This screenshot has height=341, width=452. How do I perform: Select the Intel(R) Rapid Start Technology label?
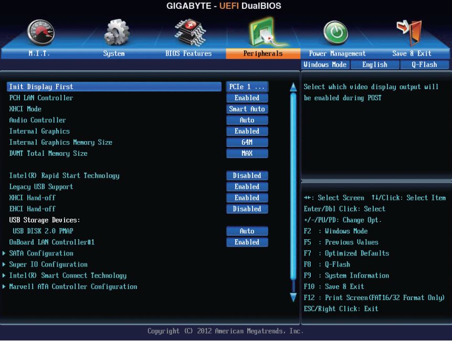(64, 176)
